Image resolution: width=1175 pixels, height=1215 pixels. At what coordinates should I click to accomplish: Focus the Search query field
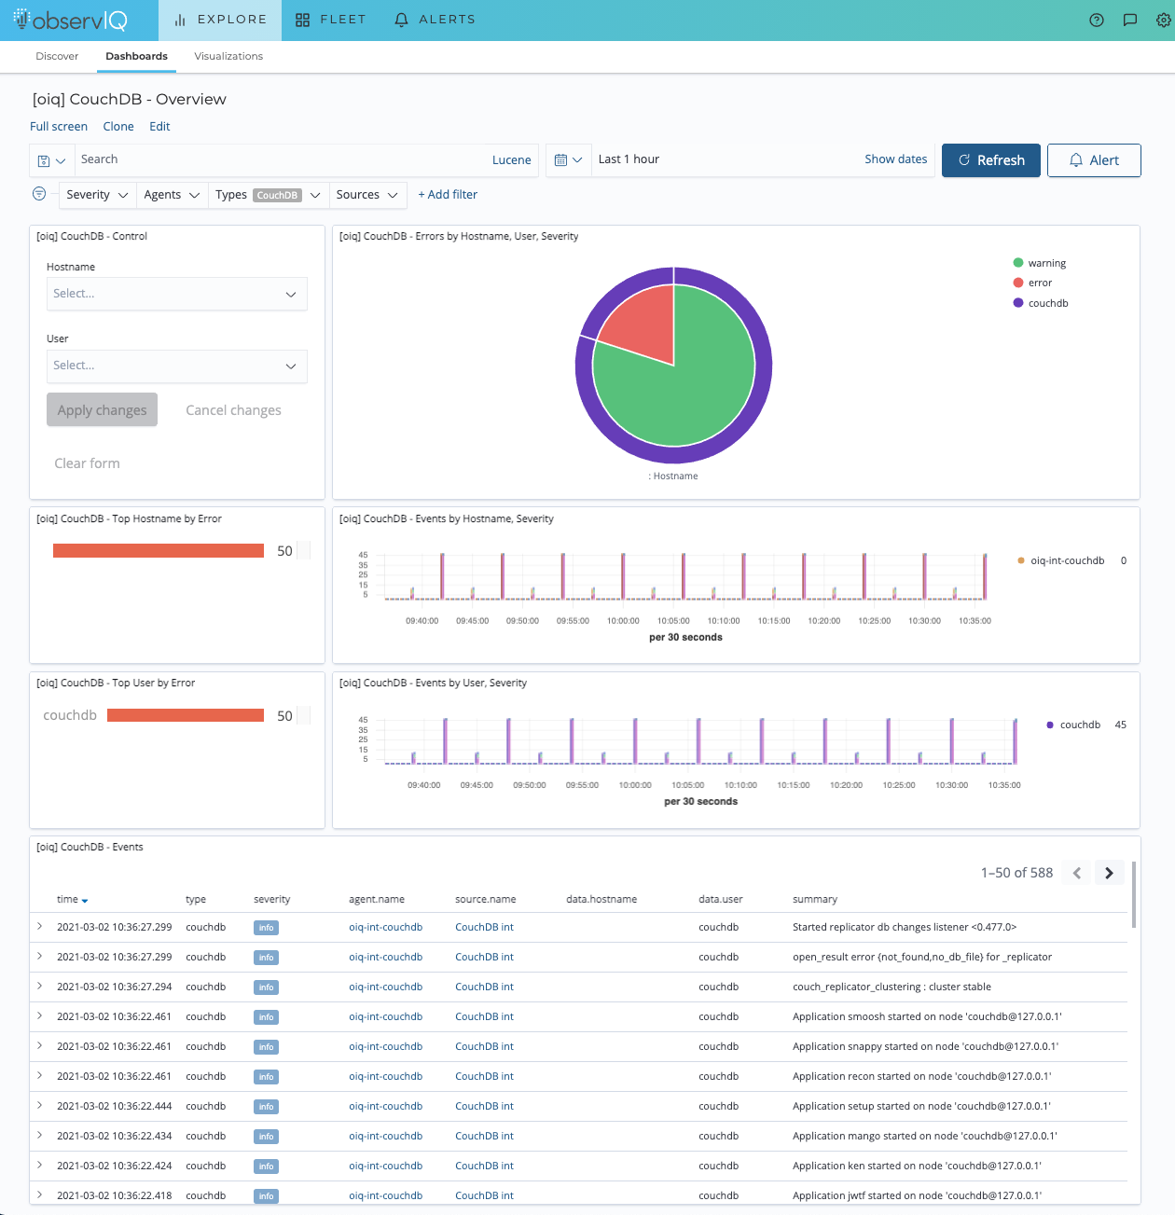[280, 159]
